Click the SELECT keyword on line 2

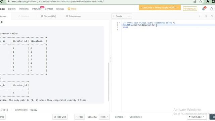[x=127, y=25]
